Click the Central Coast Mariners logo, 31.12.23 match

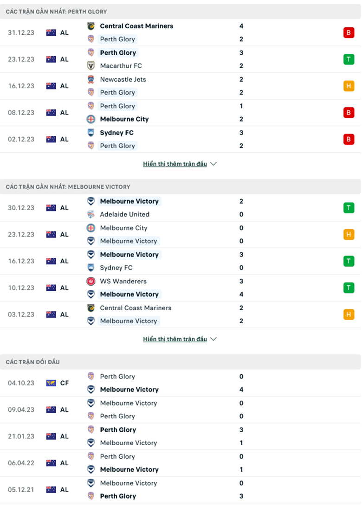pos(91,26)
